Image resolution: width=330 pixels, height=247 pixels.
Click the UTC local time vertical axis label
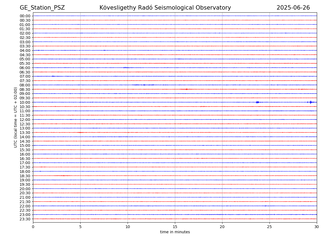[16, 117]
